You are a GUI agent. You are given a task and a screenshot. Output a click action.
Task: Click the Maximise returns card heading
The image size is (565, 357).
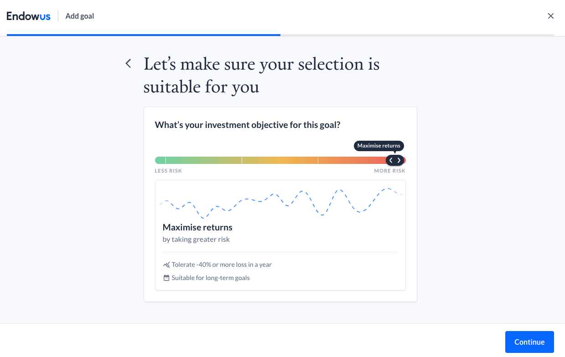click(197, 227)
